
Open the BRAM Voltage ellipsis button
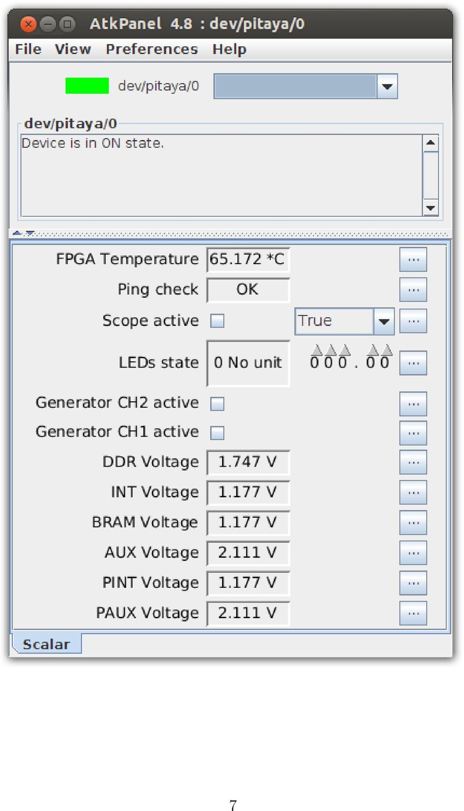tap(413, 523)
